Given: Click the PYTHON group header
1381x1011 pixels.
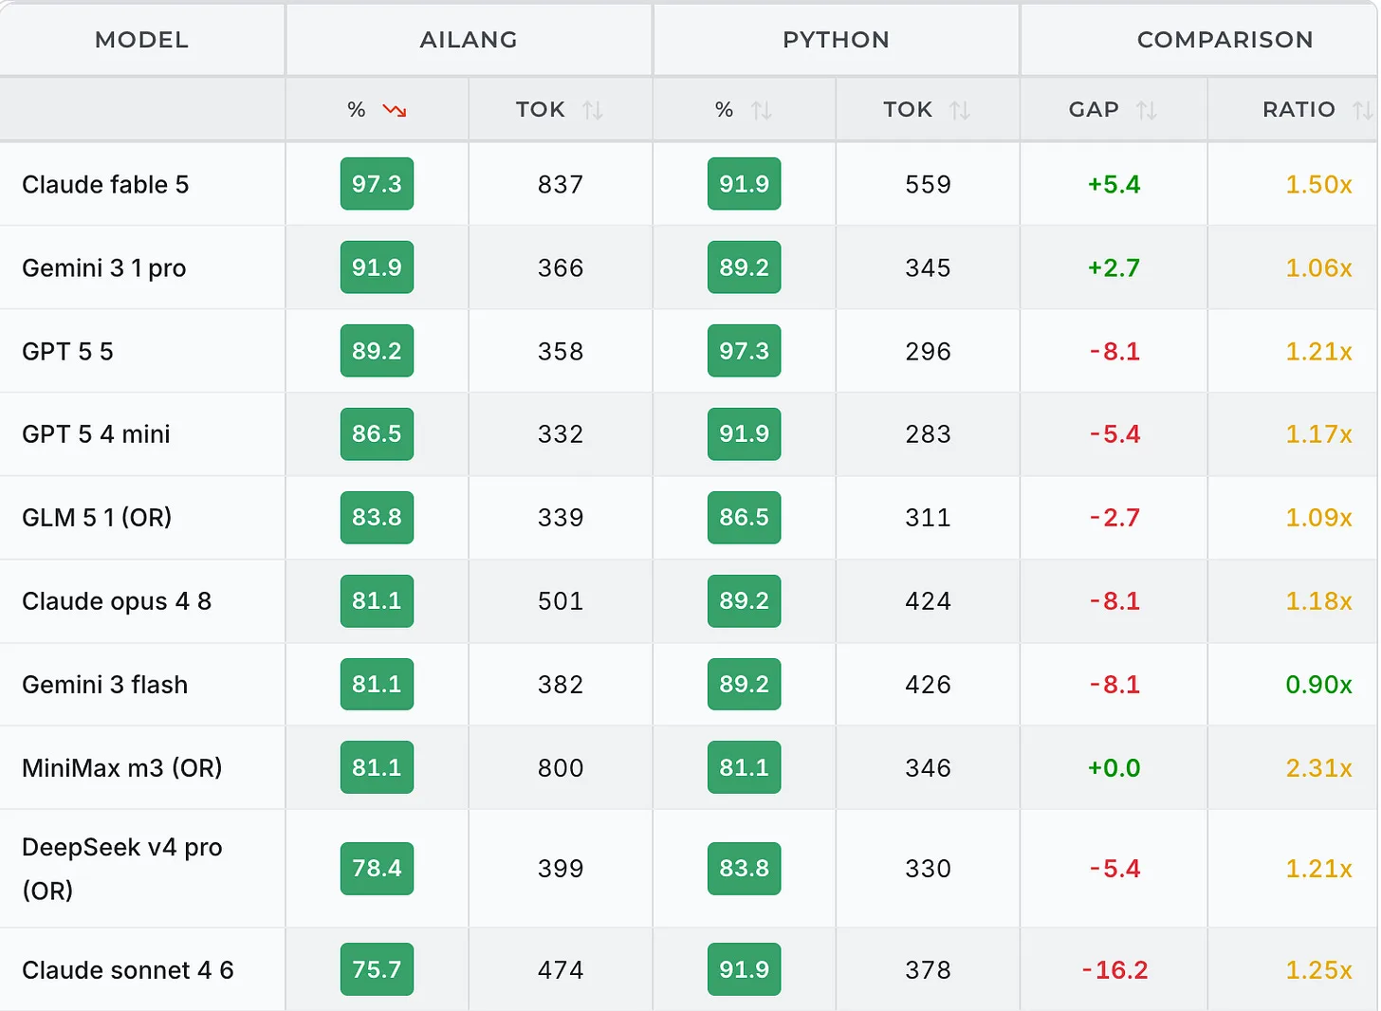Looking at the screenshot, I should click(836, 40).
